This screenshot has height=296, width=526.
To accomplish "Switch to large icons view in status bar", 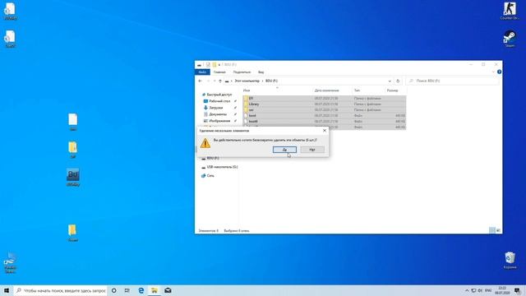I will pos(498,230).
